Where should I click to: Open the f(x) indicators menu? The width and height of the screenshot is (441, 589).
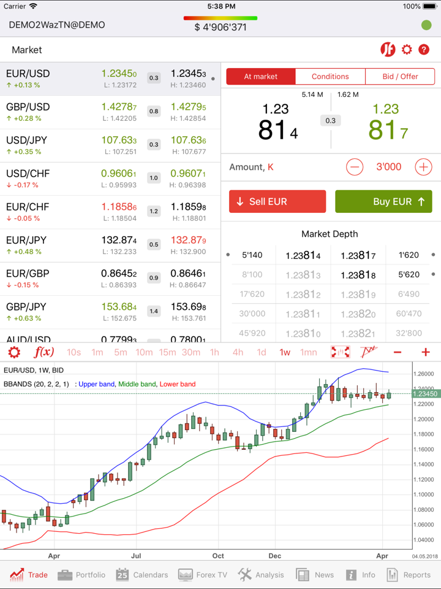click(43, 352)
